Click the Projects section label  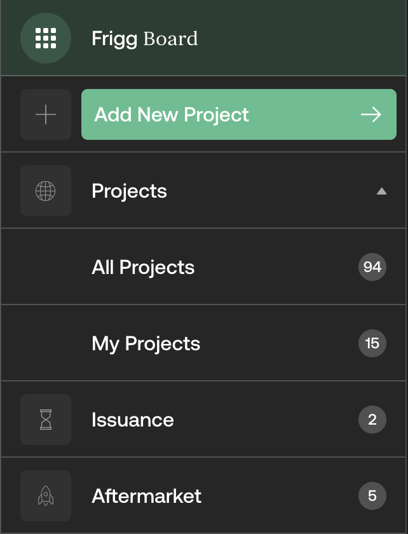coord(129,191)
